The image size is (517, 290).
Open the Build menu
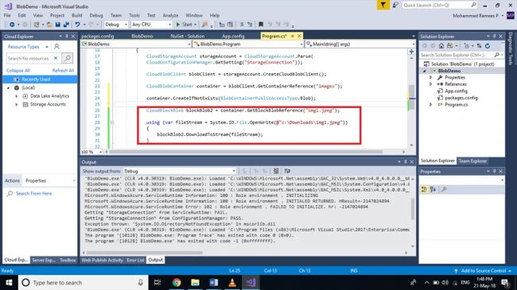(77, 15)
